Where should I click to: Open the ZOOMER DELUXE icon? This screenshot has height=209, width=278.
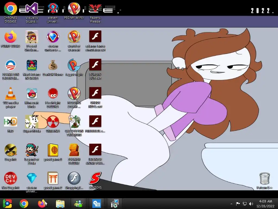(x=74, y=150)
